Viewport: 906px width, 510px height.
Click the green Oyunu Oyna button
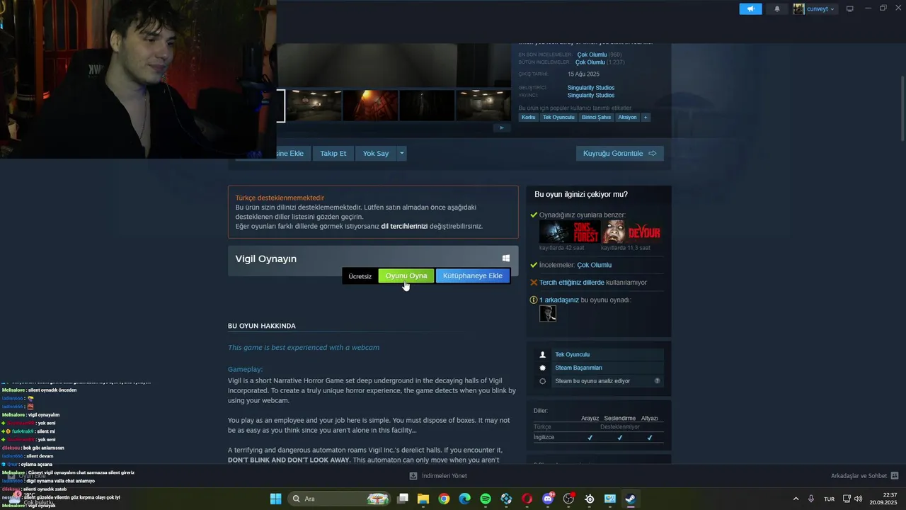(x=406, y=276)
